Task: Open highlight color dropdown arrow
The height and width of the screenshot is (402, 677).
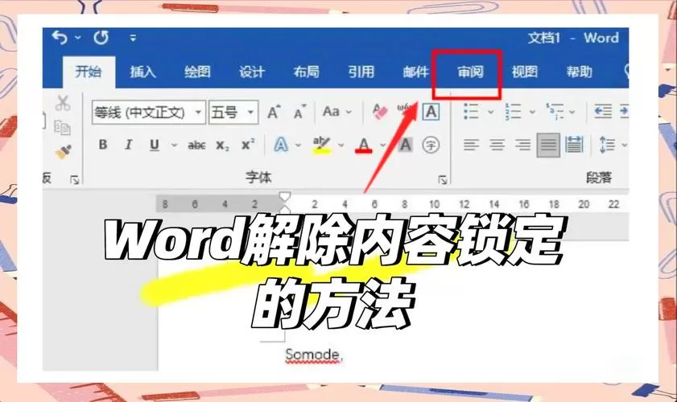Action: (341, 145)
